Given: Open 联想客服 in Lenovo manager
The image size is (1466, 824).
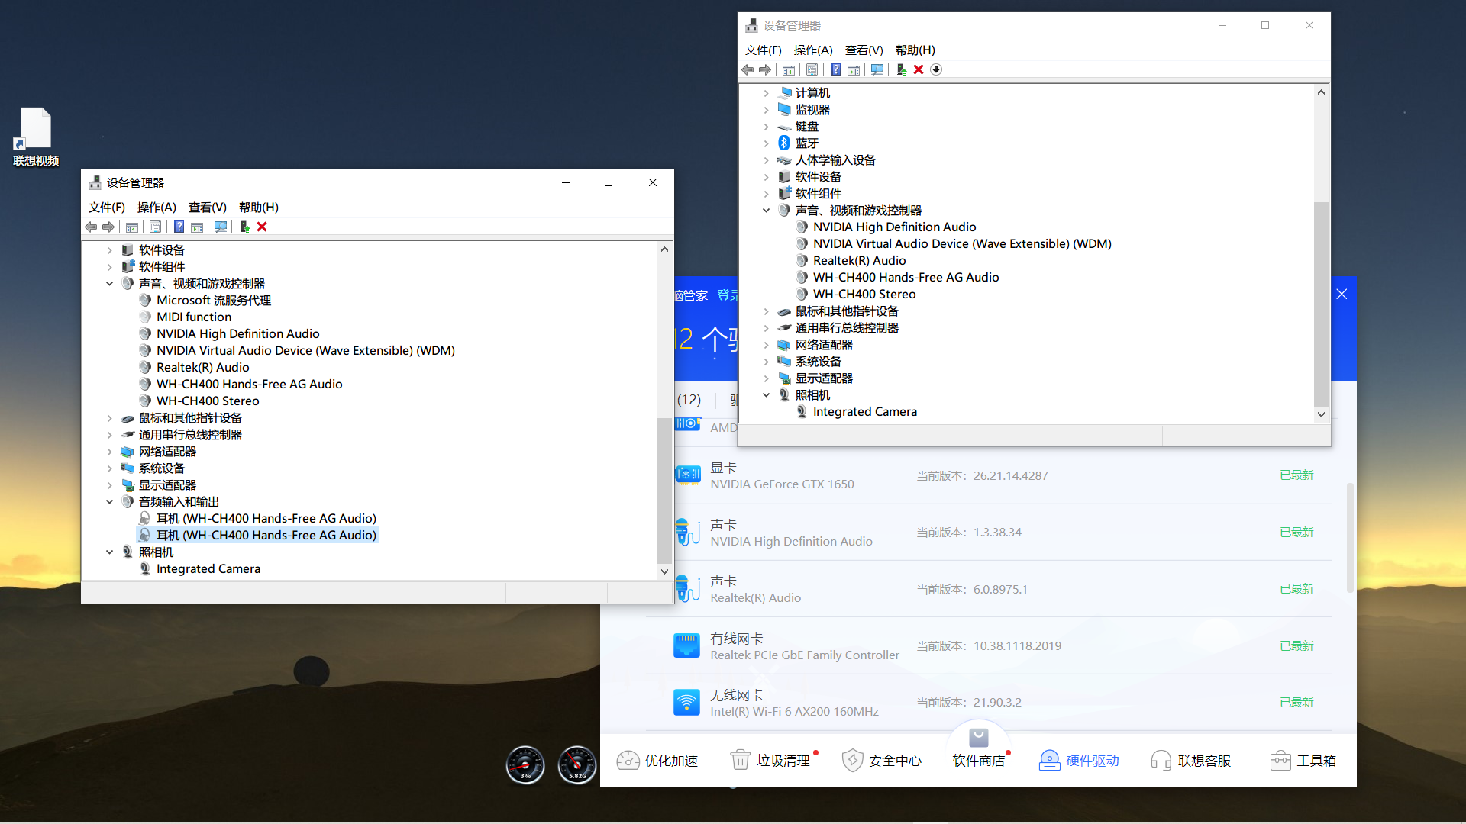Looking at the screenshot, I should point(1190,761).
